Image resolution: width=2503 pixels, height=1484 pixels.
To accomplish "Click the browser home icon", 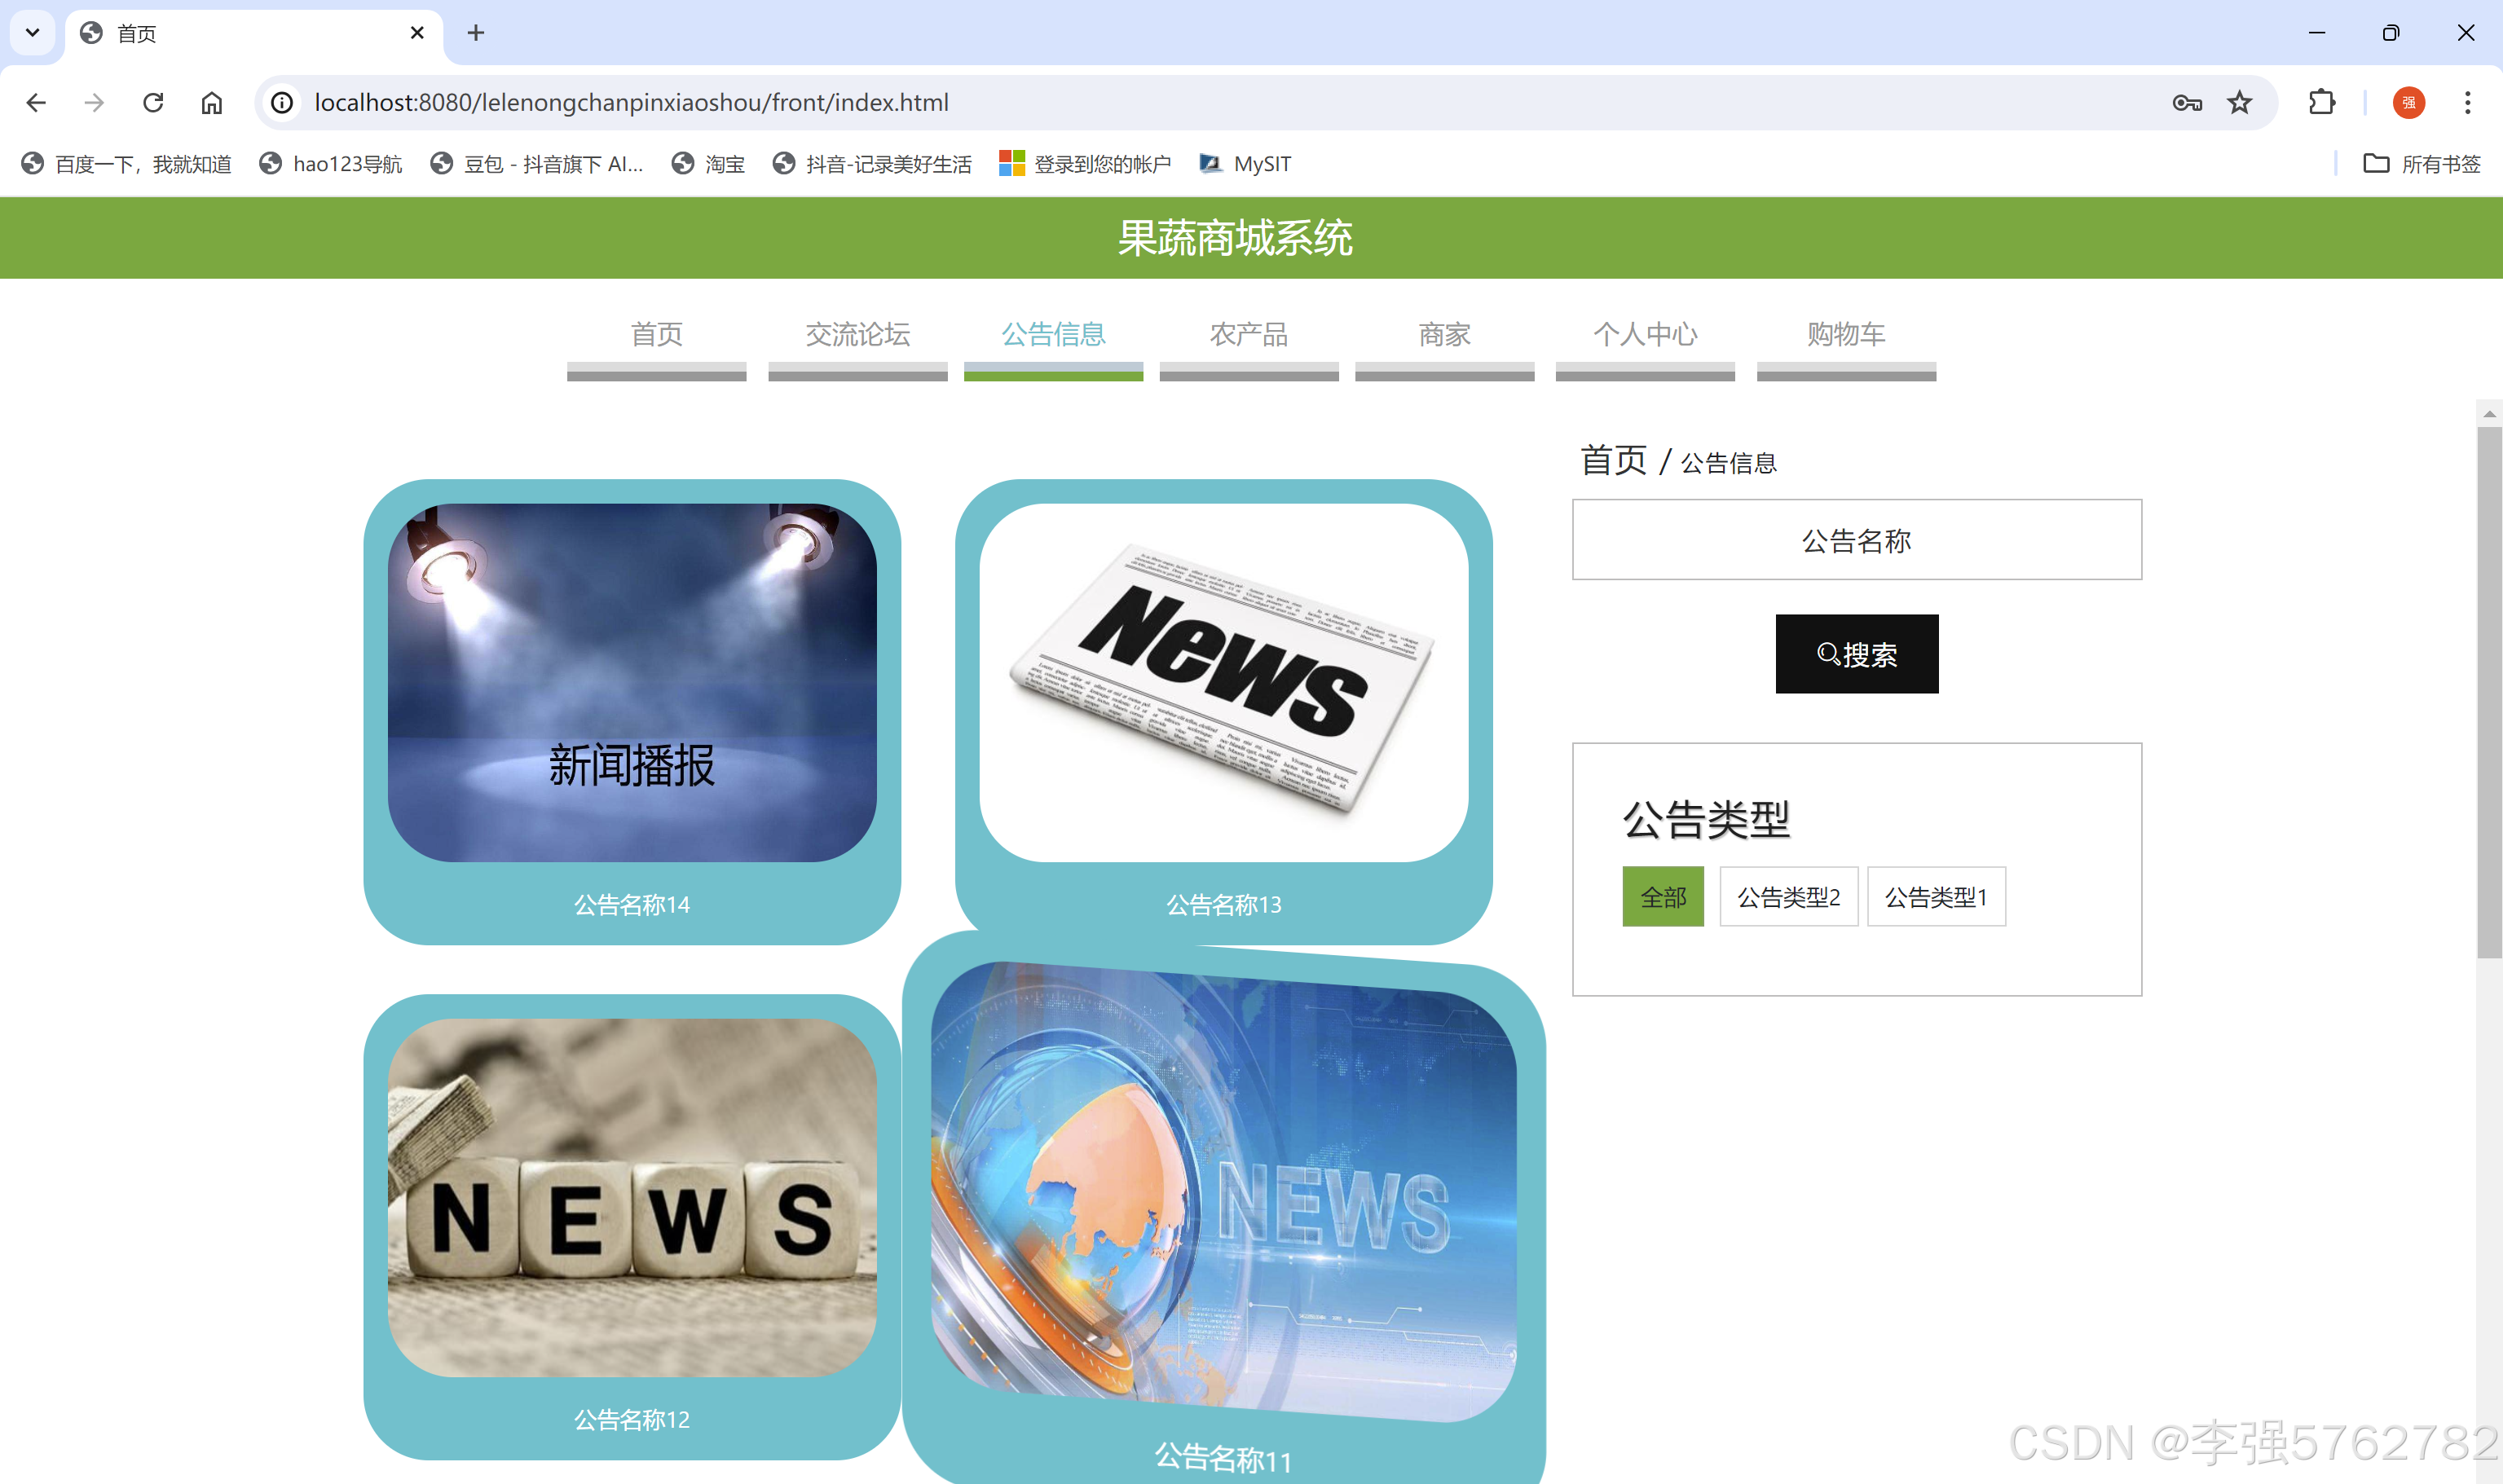I will click(211, 102).
